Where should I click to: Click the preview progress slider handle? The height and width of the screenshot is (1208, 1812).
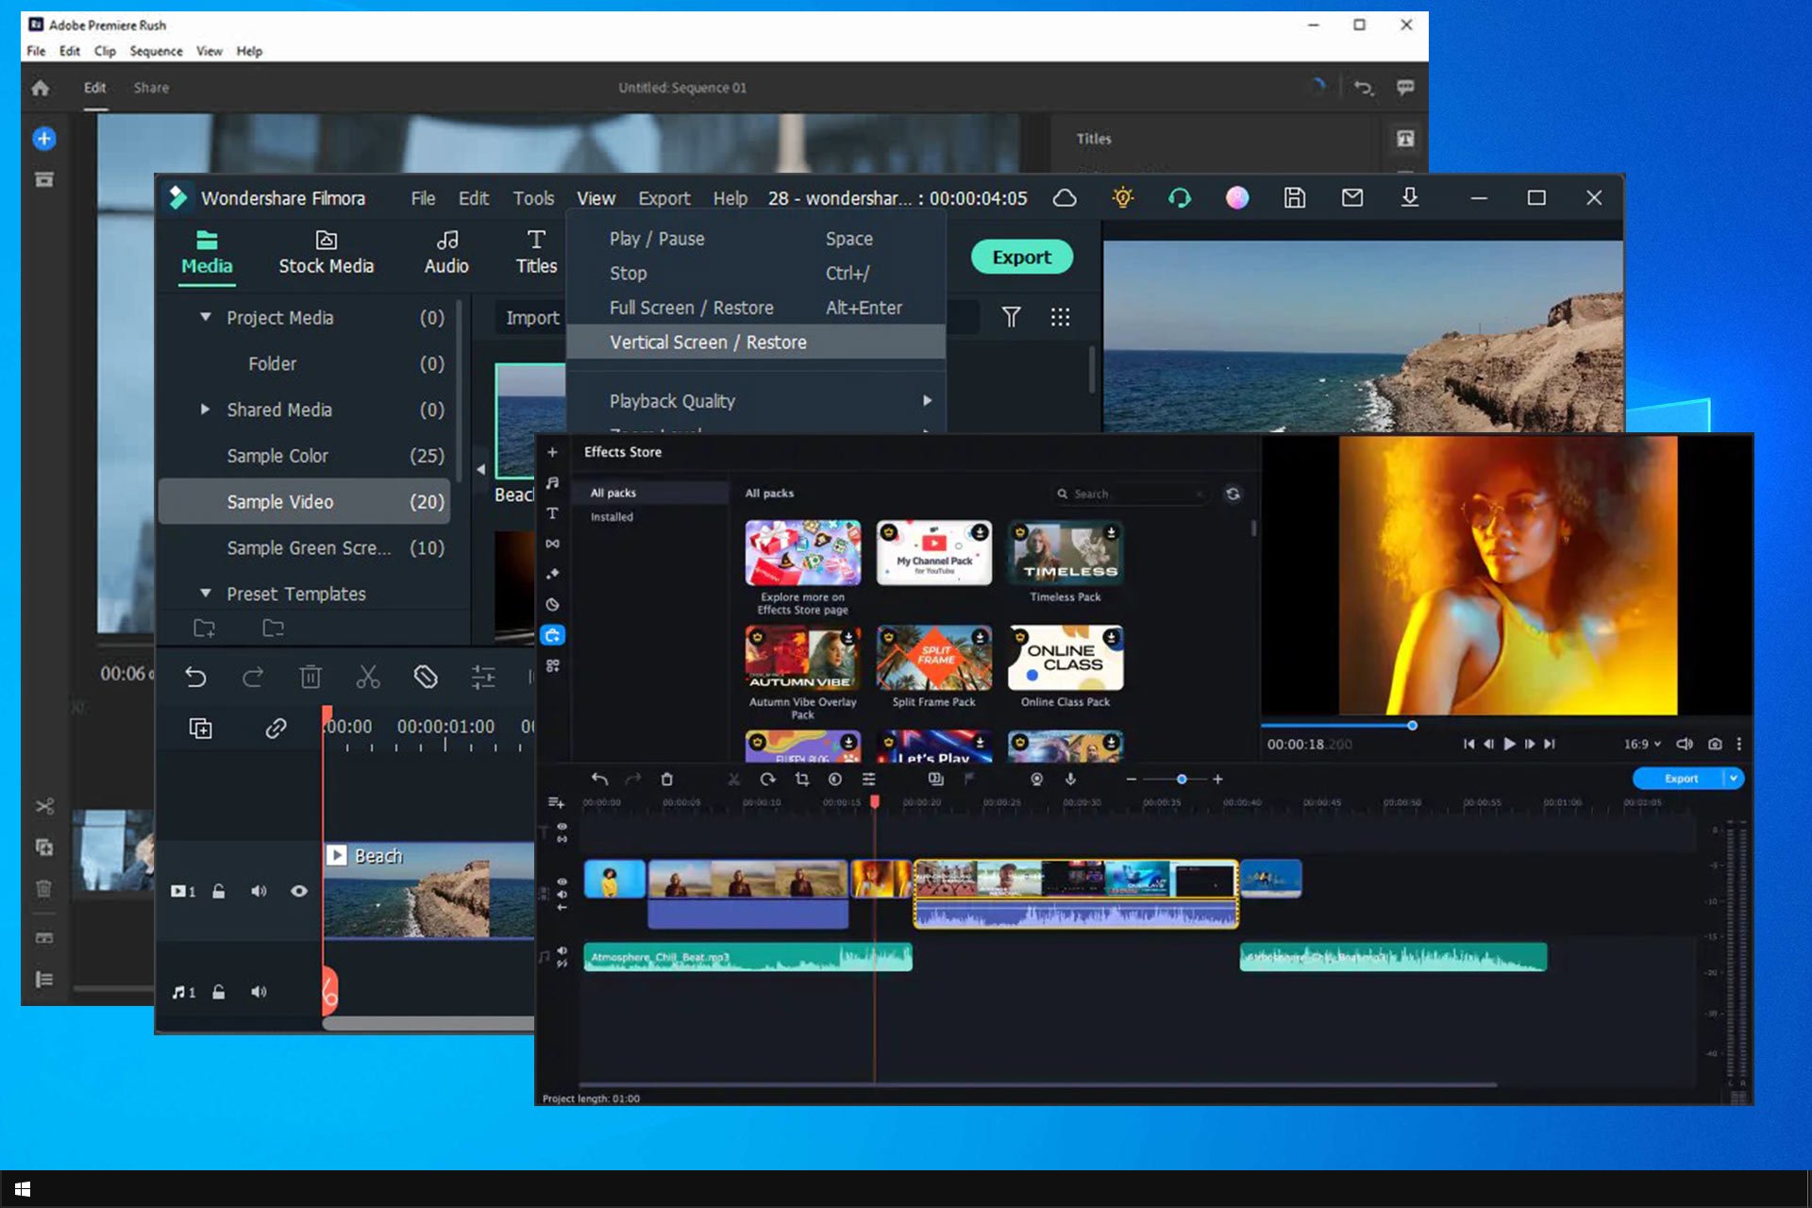(1413, 726)
